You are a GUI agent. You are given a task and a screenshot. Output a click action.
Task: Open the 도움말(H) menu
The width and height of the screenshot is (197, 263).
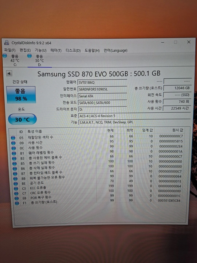click(x=92, y=50)
